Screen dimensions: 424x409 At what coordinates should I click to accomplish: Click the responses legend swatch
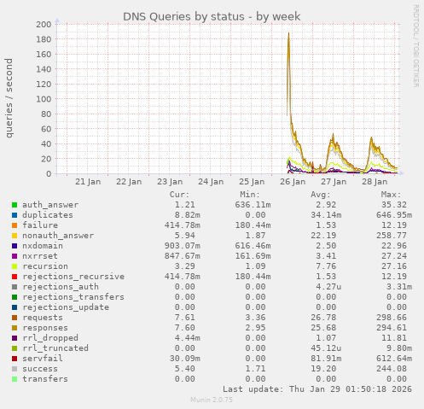point(15,328)
